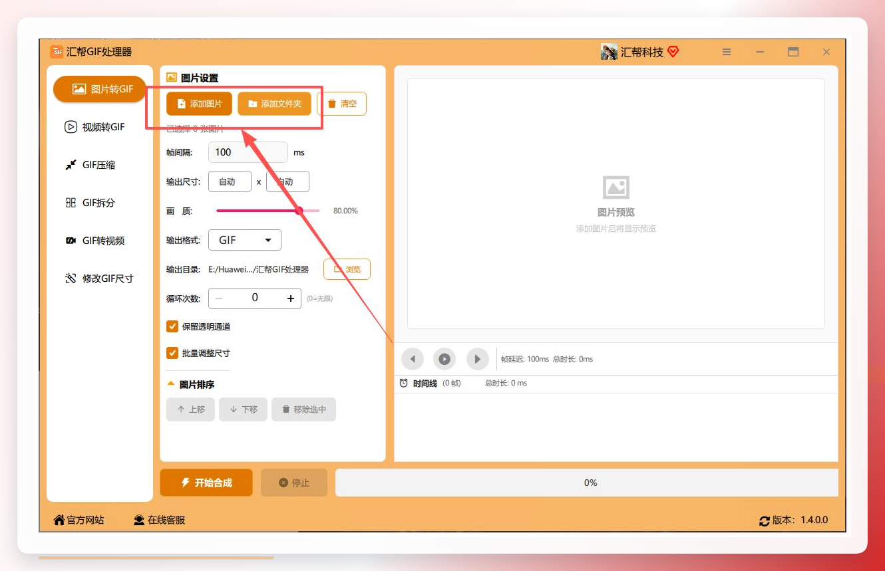Click the loop count value 0
This screenshot has height=571, width=885.
coord(255,298)
